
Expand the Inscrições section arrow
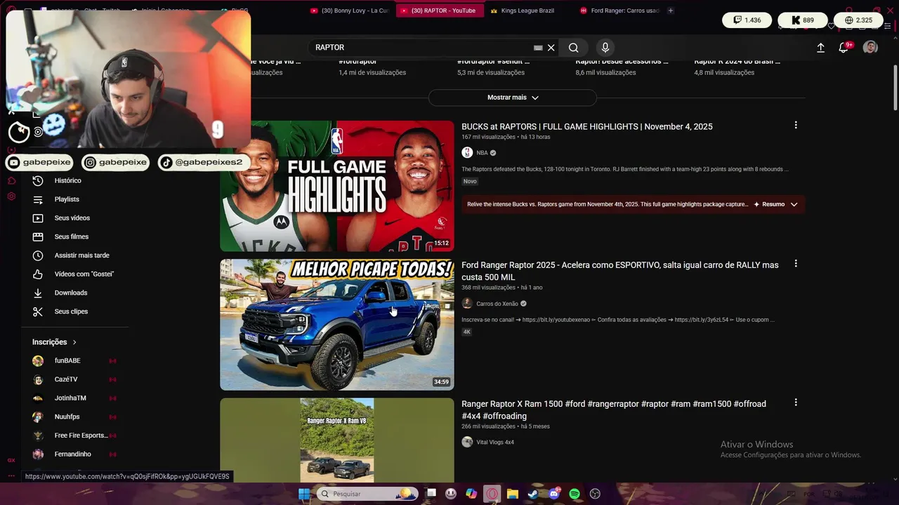pos(74,342)
